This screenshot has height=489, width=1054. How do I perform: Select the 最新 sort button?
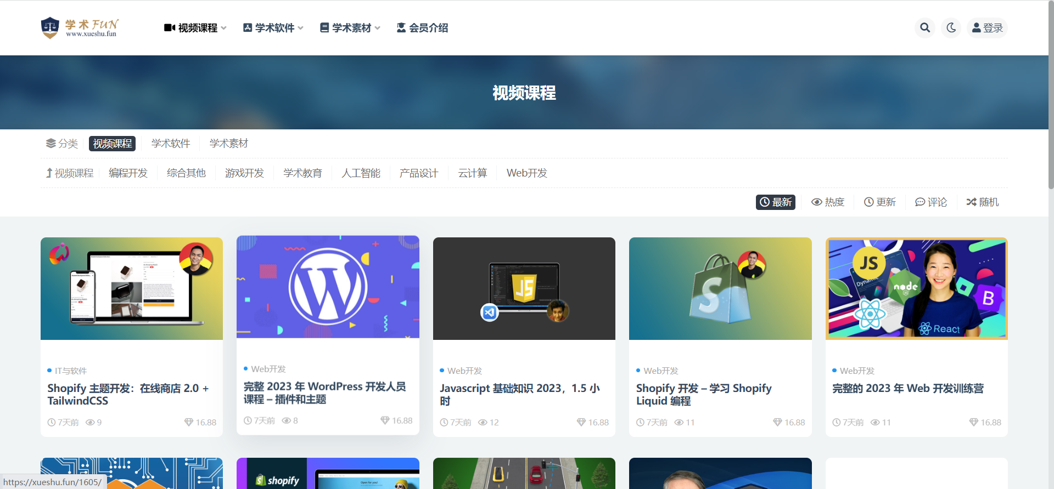pyautogui.click(x=776, y=202)
